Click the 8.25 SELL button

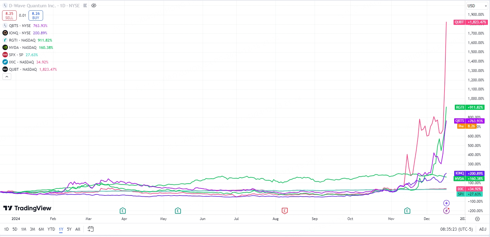(x=9, y=15)
